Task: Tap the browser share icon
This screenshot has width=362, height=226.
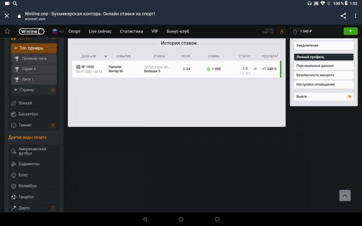Action: 343,16
